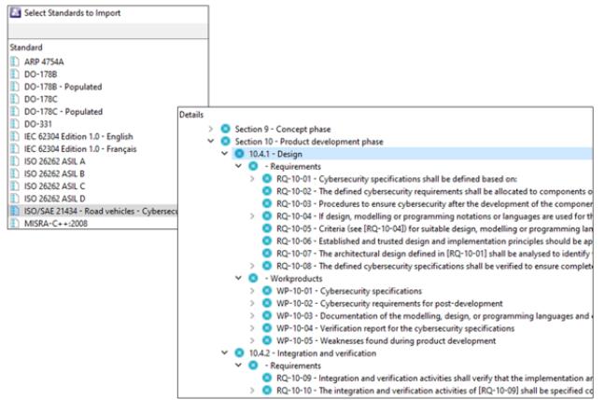Click the round icon of RQ-10-09

(267, 378)
